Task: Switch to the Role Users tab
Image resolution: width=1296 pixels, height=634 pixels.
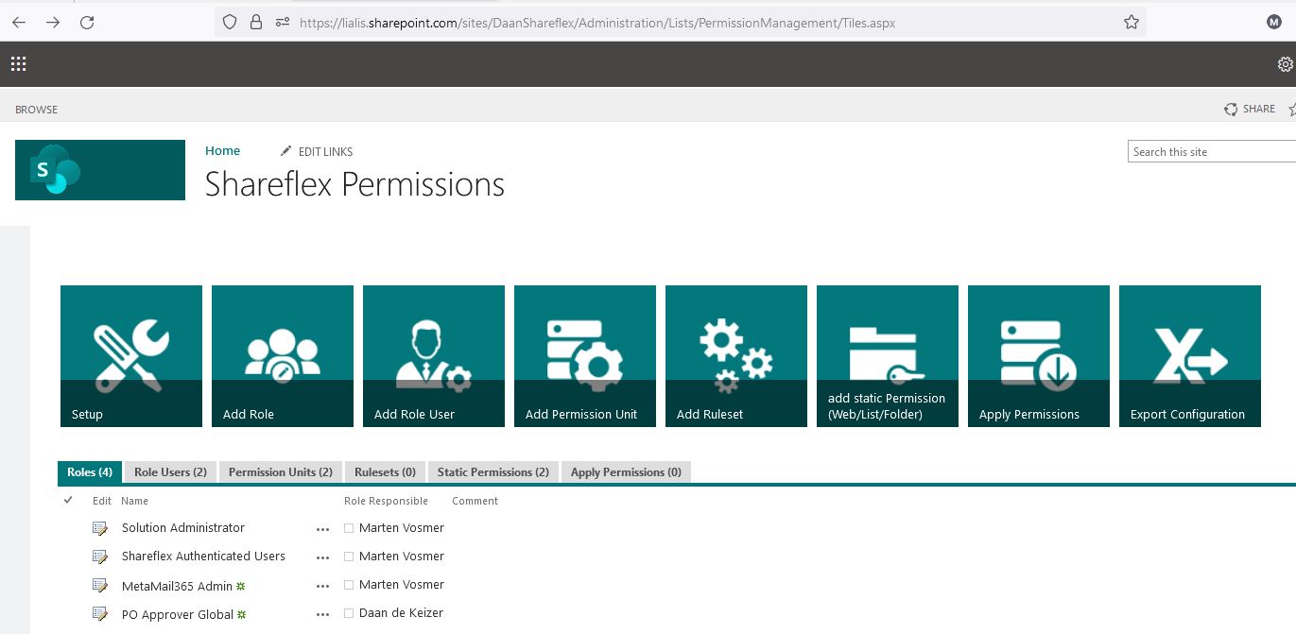Action: pos(169,471)
